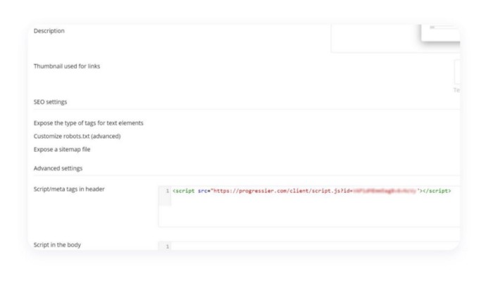Click the SEO settings heading
This screenshot has width=493, height=283.
(x=50, y=102)
